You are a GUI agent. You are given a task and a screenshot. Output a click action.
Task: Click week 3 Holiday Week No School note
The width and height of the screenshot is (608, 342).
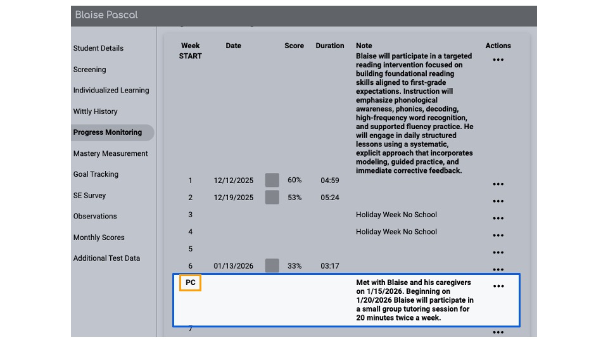pos(396,215)
